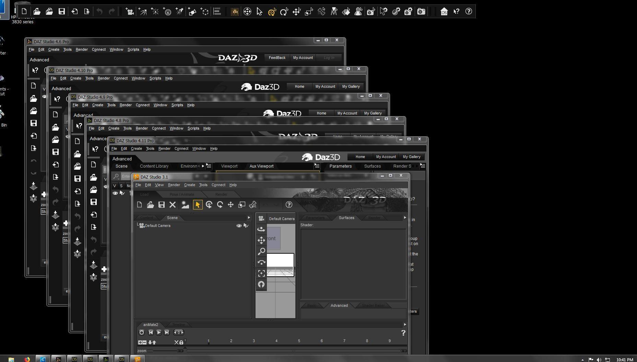Click the aniMate2 record circle button
The image size is (637, 362).
[142, 332]
